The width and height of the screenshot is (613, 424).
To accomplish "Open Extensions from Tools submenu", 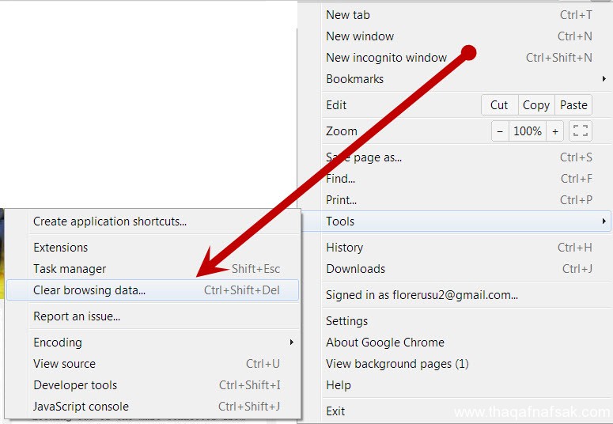I will pyautogui.click(x=153, y=248).
